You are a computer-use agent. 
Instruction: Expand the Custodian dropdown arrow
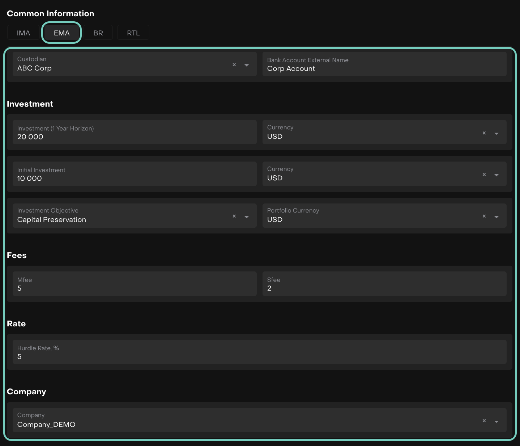[247, 65]
